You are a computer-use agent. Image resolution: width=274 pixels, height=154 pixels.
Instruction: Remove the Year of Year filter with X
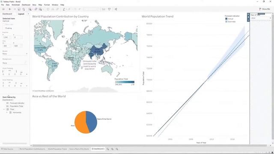[248, 15]
